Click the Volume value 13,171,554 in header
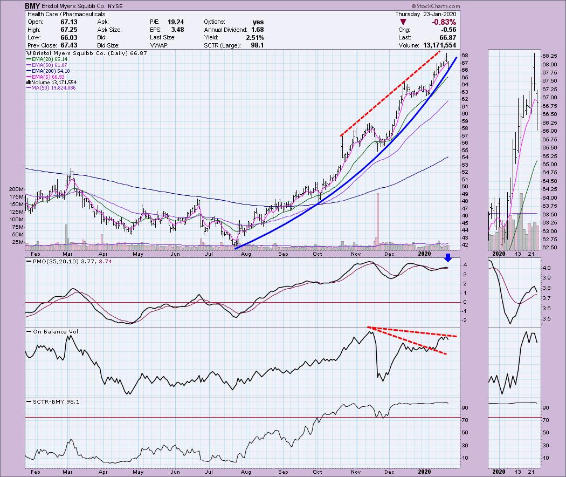 pyautogui.click(x=439, y=45)
